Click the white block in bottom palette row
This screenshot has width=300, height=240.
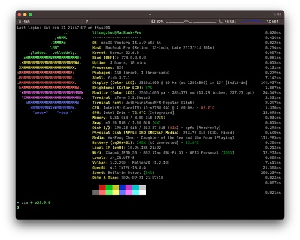click(x=142, y=193)
